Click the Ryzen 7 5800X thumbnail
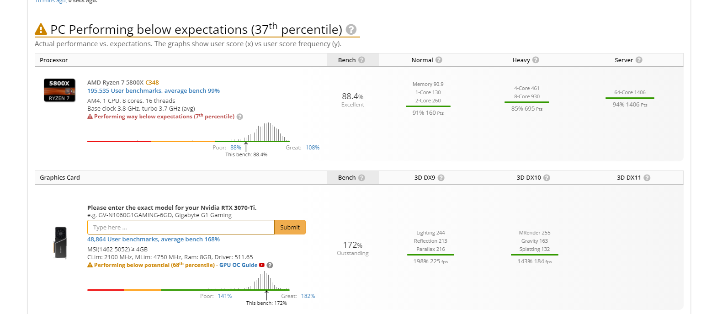 click(x=59, y=90)
